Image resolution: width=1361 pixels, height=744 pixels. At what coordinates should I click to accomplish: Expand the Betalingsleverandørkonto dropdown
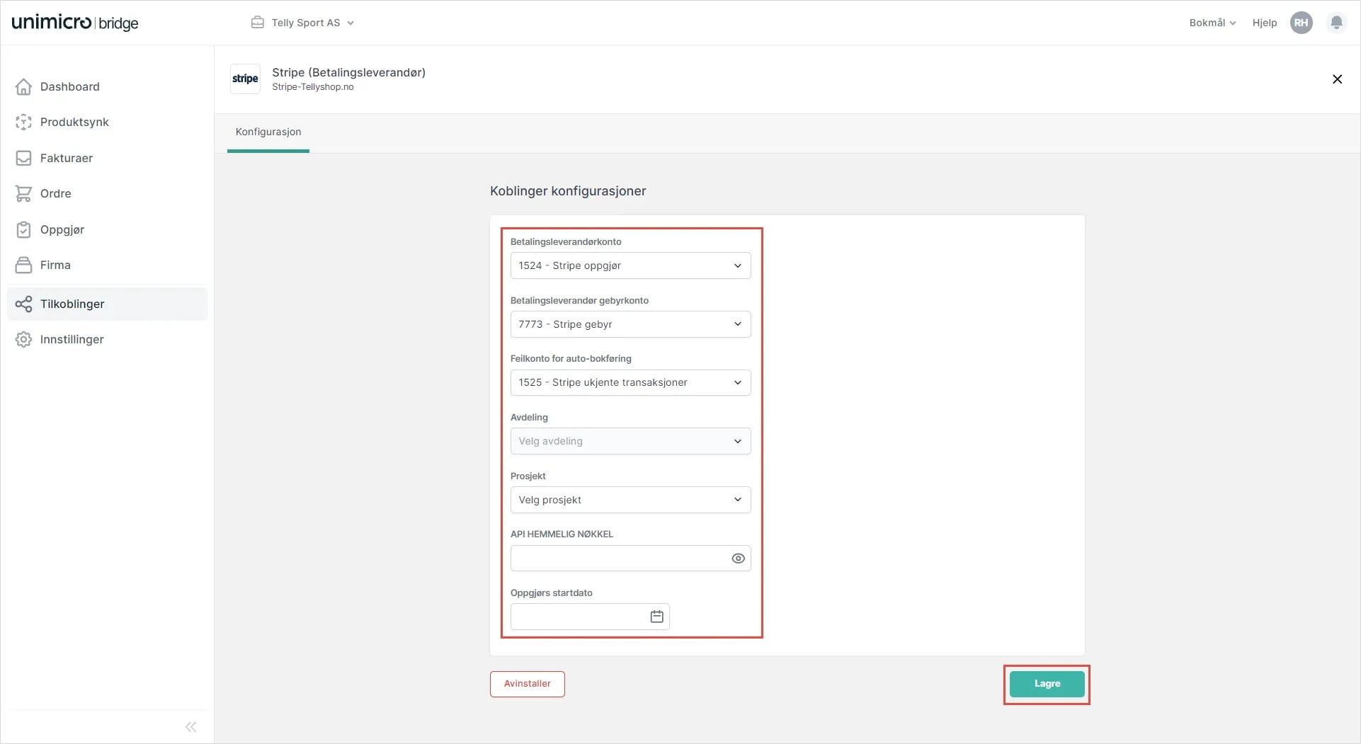pos(630,265)
